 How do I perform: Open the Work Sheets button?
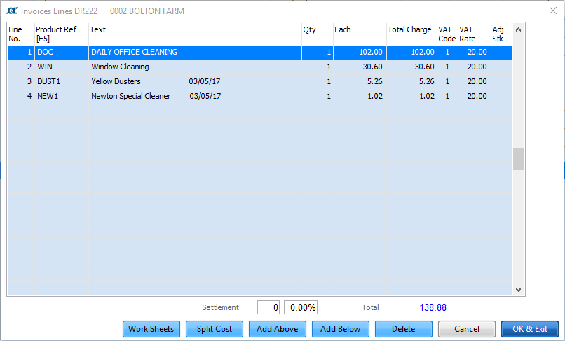(x=151, y=329)
